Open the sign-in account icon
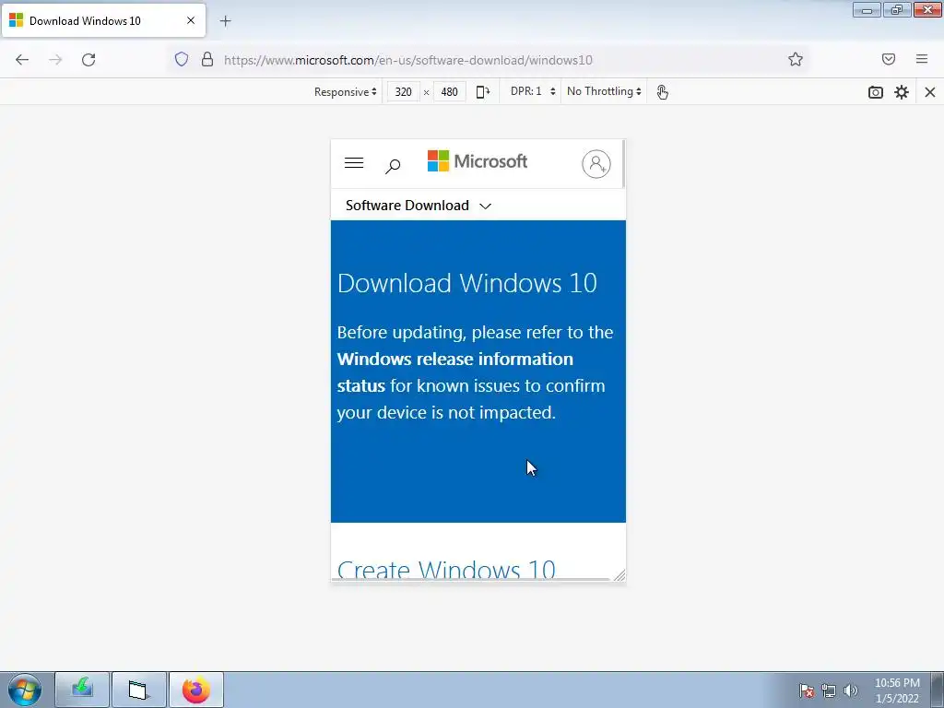Image resolution: width=944 pixels, height=708 pixels. coord(596,164)
